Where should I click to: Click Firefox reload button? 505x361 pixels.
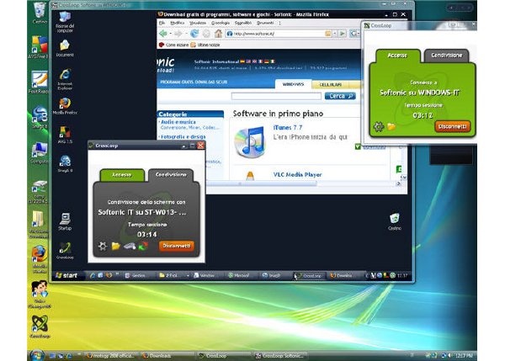click(194, 34)
